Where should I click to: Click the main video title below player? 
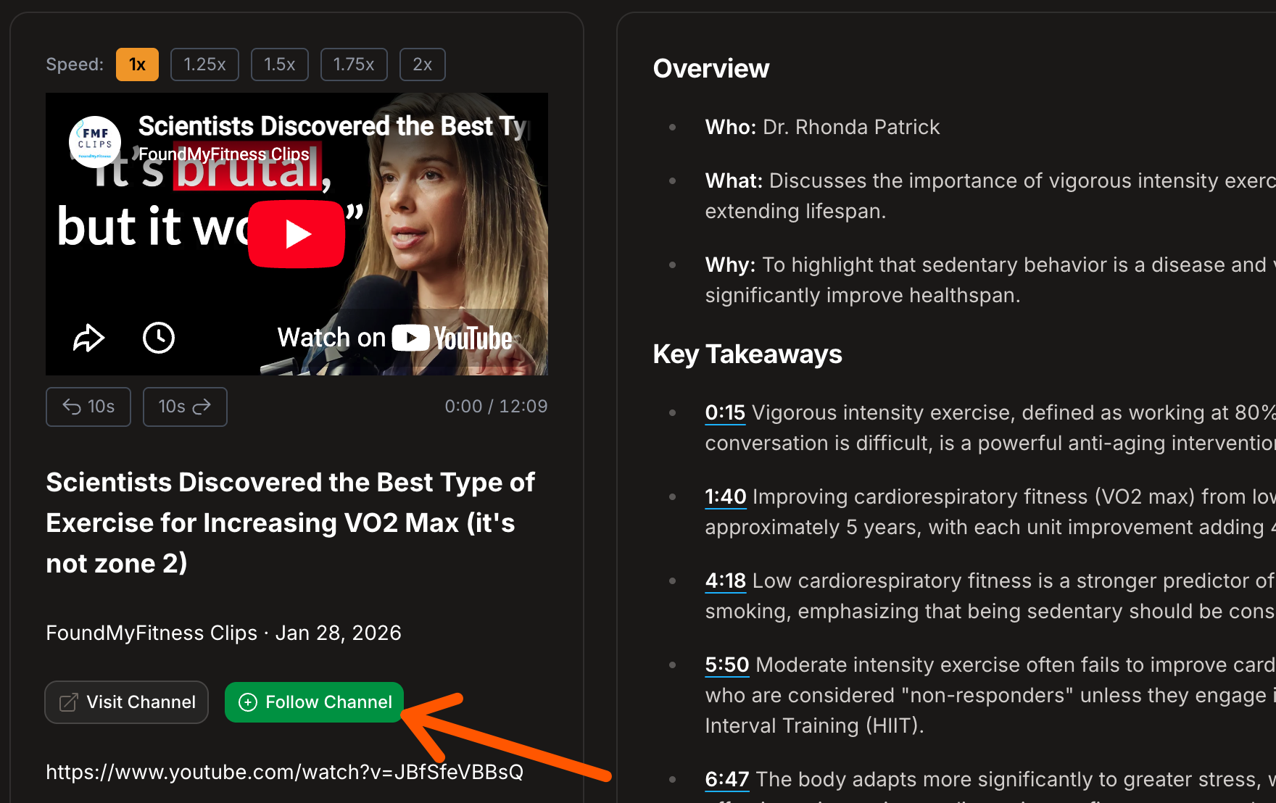(x=291, y=523)
